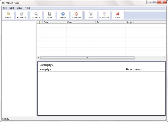This screenshot has width=168, height=122.
Task: Open the View menu
Action: (19, 8)
